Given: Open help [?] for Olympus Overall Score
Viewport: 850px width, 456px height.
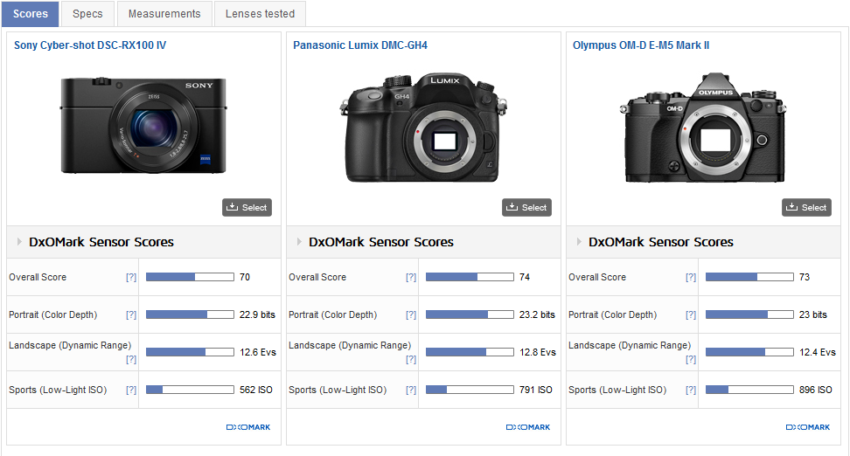Looking at the screenshot, I should tap(691, 277).
